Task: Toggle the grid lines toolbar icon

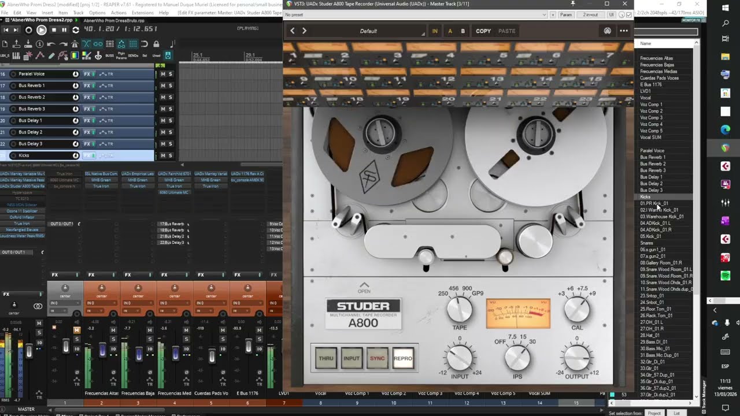Action: (x=133, y=44)
